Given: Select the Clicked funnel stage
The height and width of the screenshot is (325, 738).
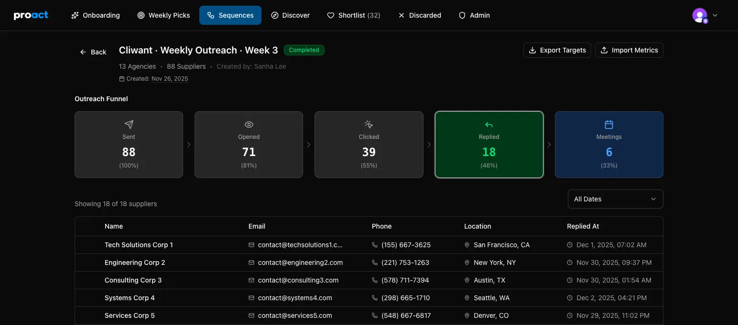Looking at the screenshot, I should 369,145.
